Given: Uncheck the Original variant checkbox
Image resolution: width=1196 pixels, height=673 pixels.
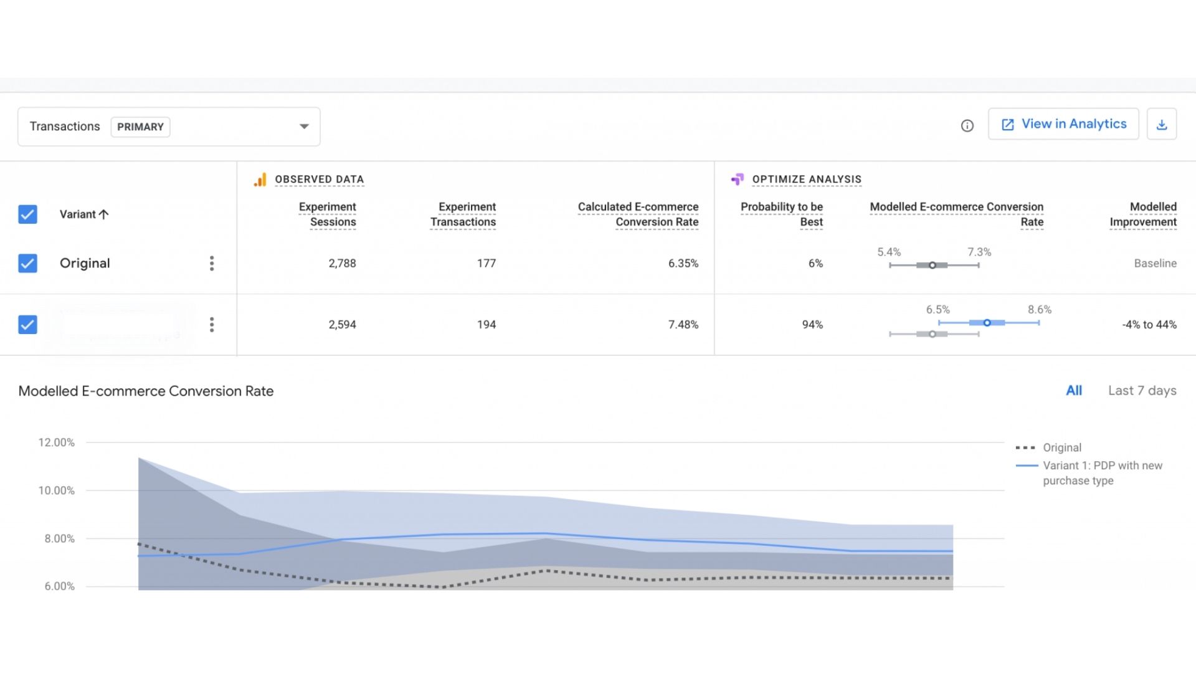Looking at the screenshot, I should 27,263.
